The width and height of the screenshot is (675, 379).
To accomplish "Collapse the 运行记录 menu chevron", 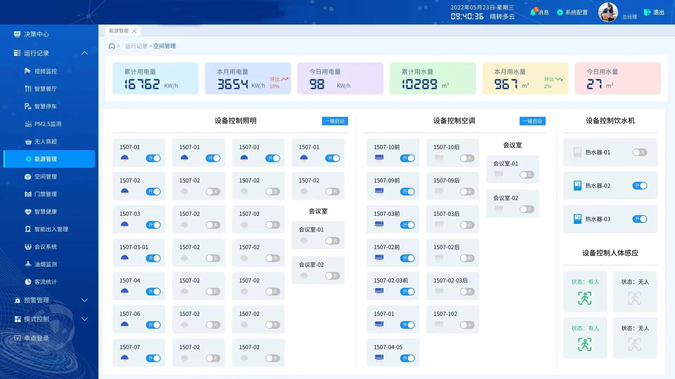I will [x=85, y=53].
